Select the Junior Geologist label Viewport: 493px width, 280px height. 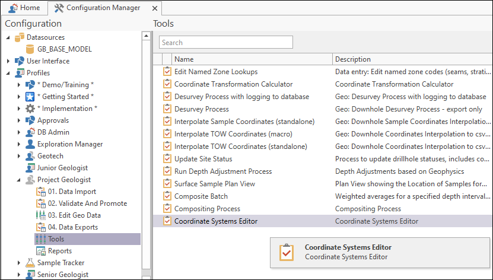pyautogui.click(x=62, y=168)
